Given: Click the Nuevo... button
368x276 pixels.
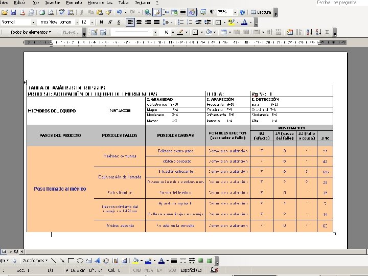Looking at the screenshot, I should point(72,32).
